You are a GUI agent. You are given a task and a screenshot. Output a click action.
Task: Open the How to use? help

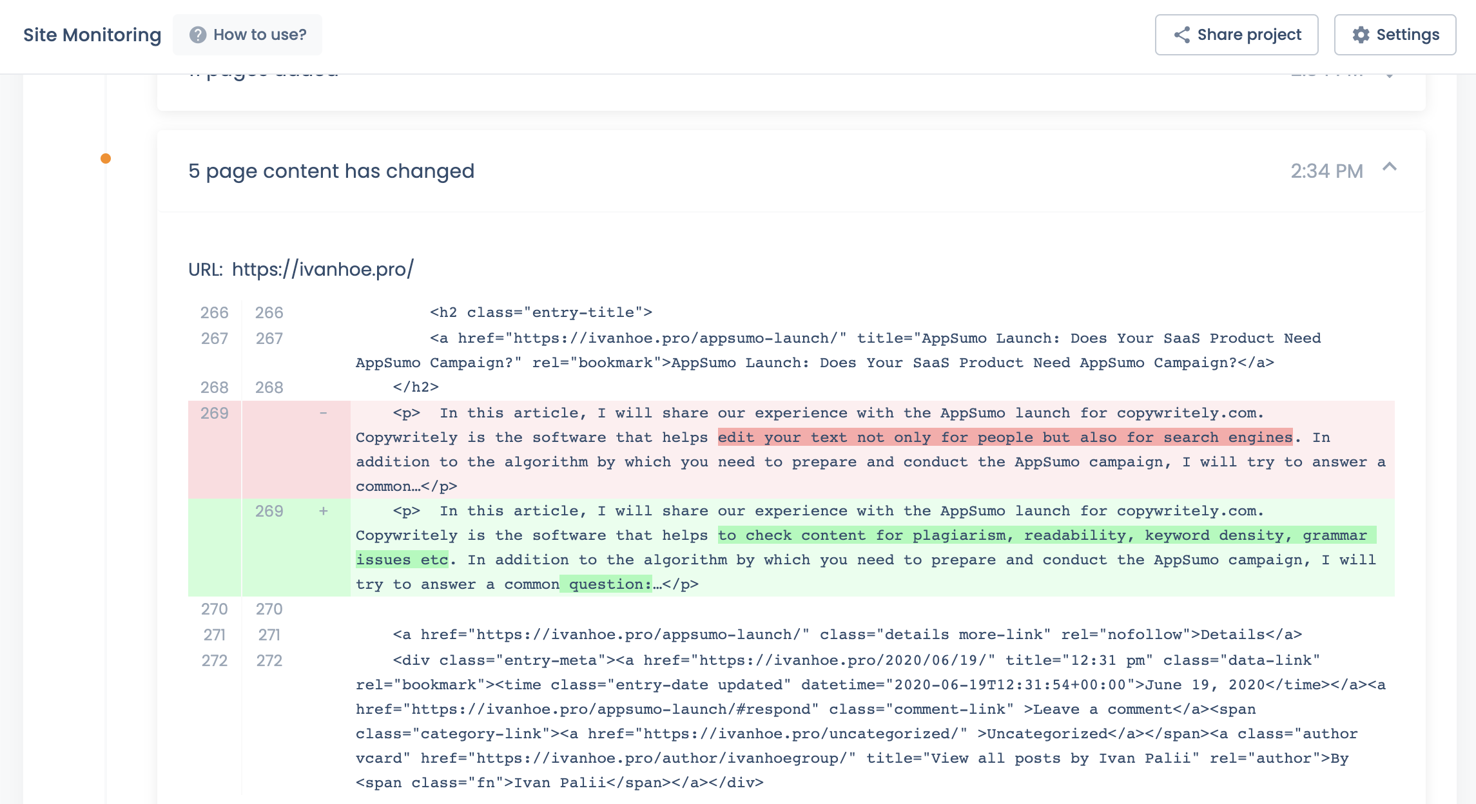(248, 35)
